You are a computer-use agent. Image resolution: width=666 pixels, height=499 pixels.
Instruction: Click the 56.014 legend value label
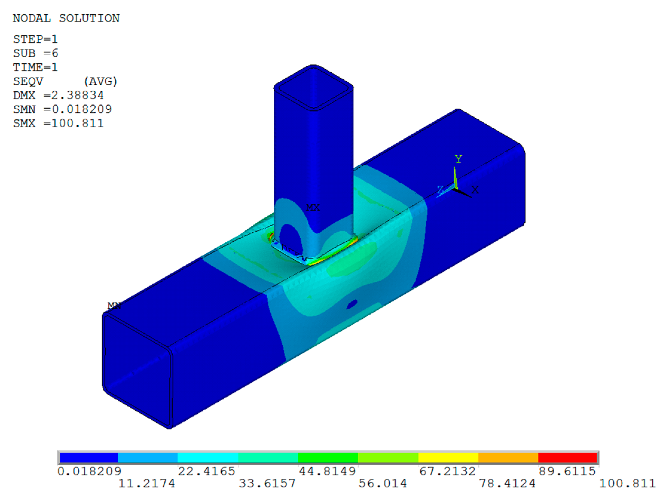[382, 483]
